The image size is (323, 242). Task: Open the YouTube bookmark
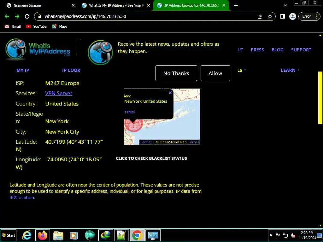click(x=36, y=26)
